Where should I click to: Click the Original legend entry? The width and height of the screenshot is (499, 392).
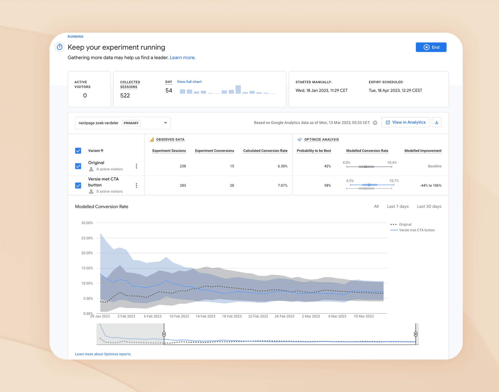[x=401, y=224]
